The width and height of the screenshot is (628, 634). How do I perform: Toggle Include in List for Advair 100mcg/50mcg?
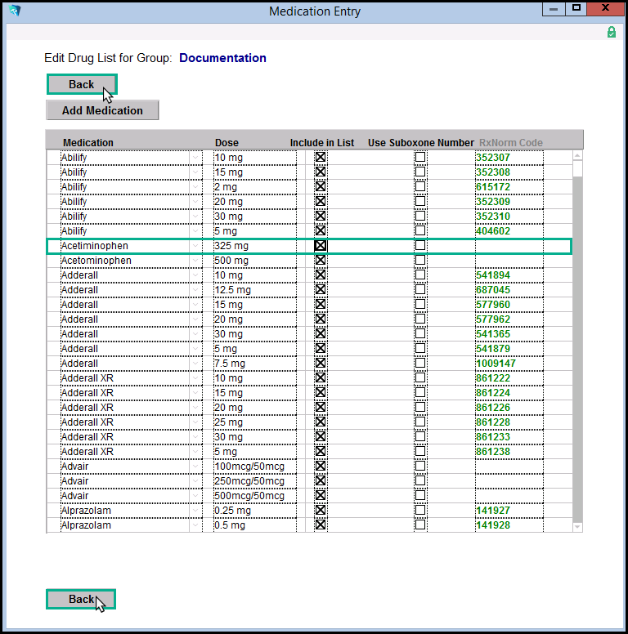tap(321, 467)
